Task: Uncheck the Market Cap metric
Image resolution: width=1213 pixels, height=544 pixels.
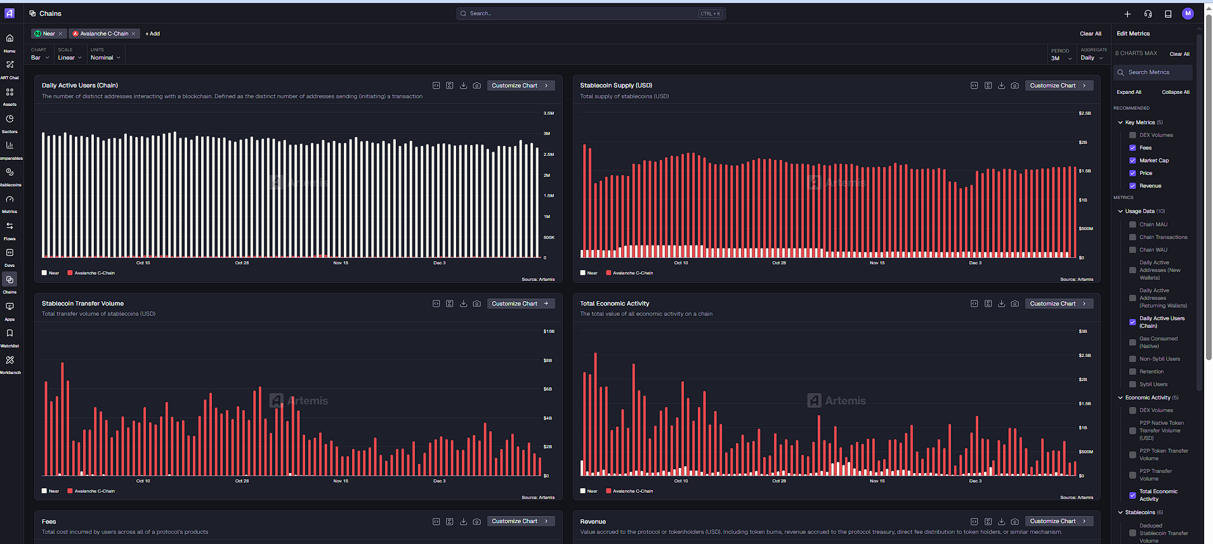Action: pyautogui.click(x=1132, y=160)
